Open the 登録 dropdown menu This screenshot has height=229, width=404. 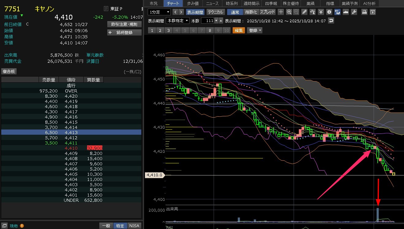[255, 30]
